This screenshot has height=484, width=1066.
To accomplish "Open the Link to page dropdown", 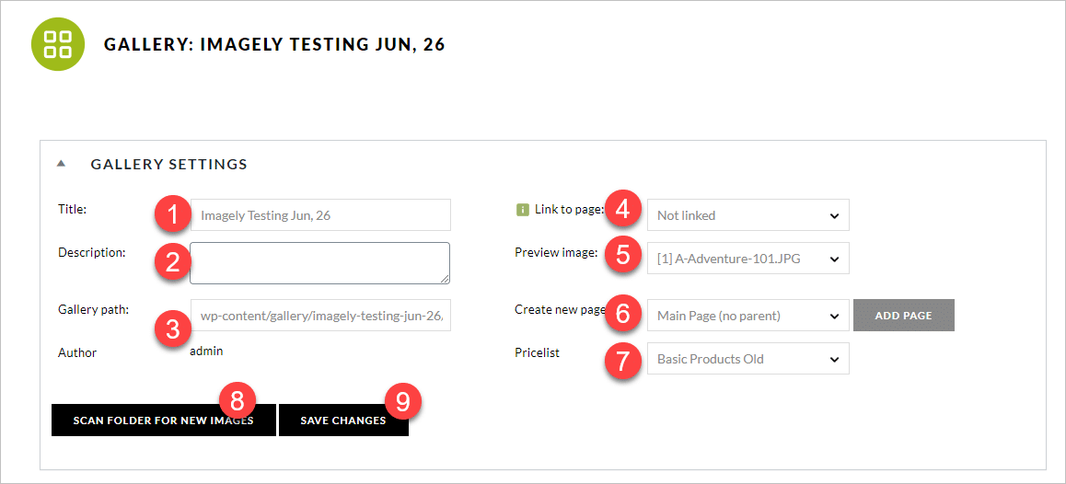I will (747, 215).
